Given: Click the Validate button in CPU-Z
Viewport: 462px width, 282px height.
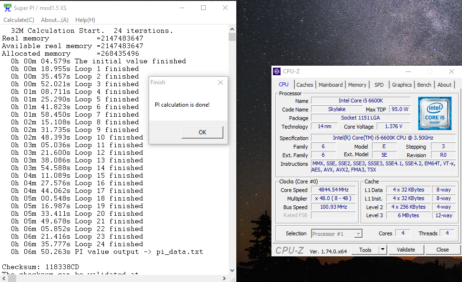Looking at the screenshot, I should 406,250.
